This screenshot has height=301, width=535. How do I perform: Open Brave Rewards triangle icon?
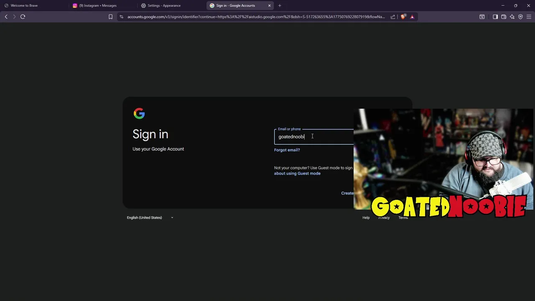412,17
